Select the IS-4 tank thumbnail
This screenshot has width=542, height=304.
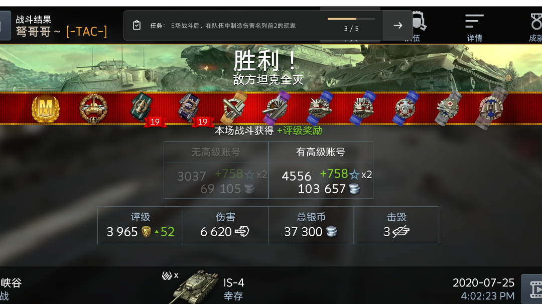(x=195, y=287)
